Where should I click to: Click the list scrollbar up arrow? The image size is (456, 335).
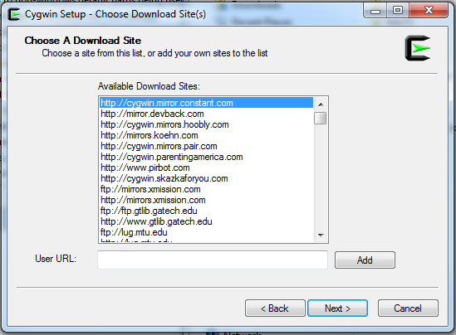[321, 104]
